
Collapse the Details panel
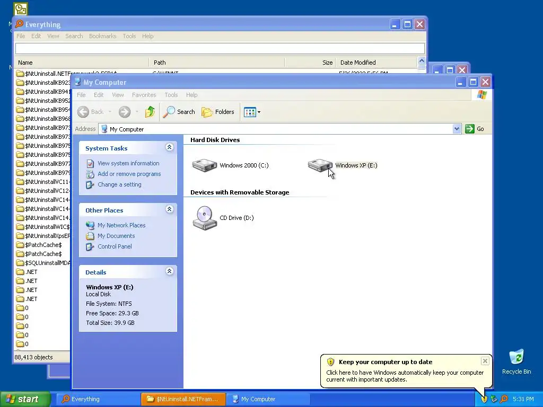[169, 271]
